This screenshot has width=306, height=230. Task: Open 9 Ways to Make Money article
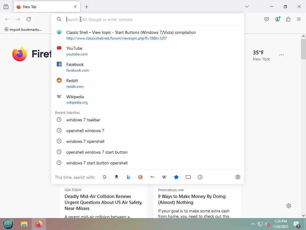(x=192, y=199)
